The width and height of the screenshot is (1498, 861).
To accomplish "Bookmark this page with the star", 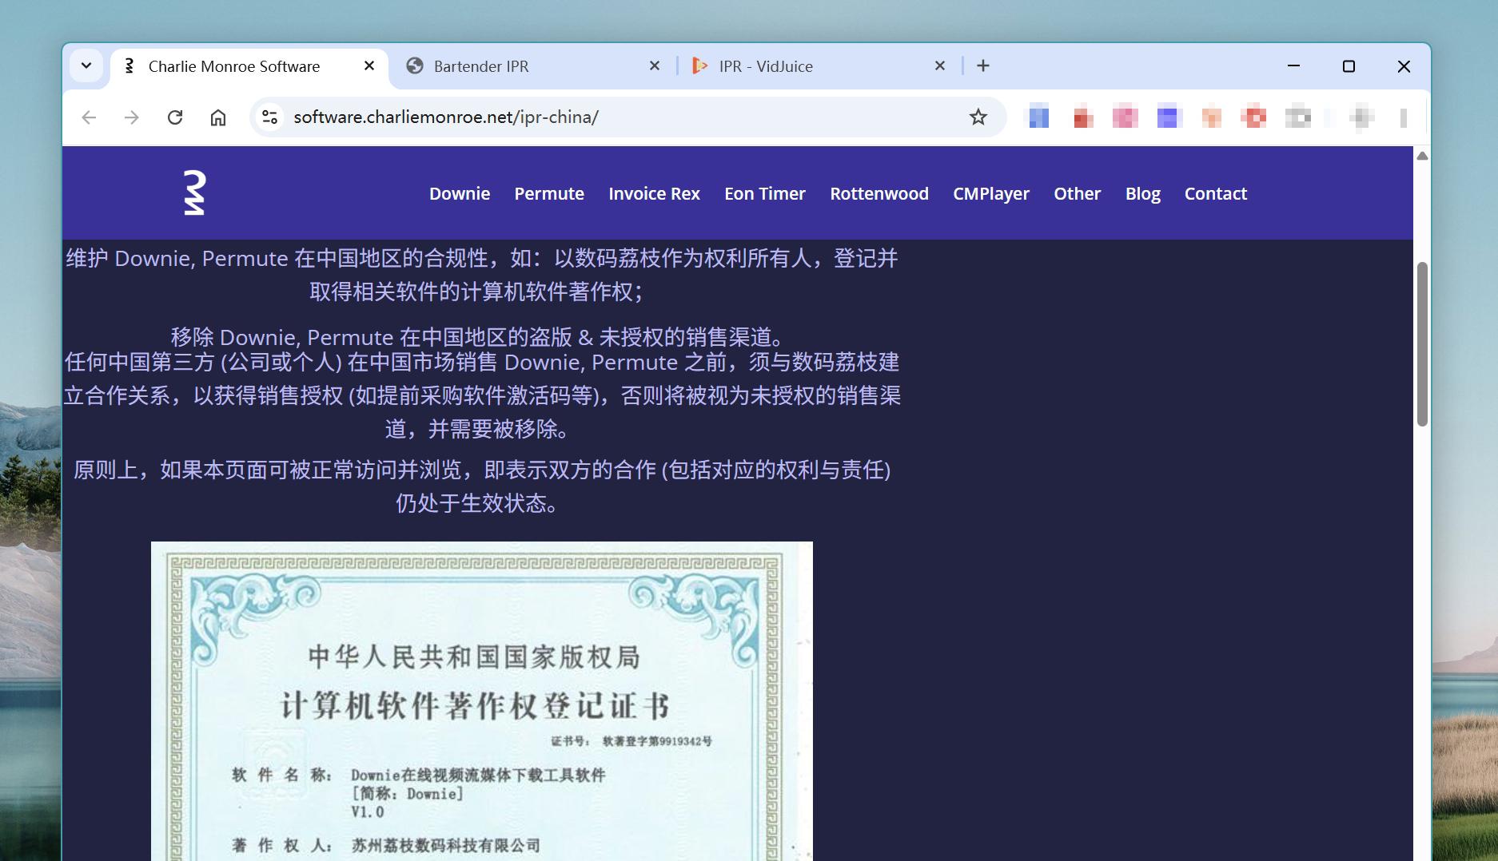I will pos(978,117).
